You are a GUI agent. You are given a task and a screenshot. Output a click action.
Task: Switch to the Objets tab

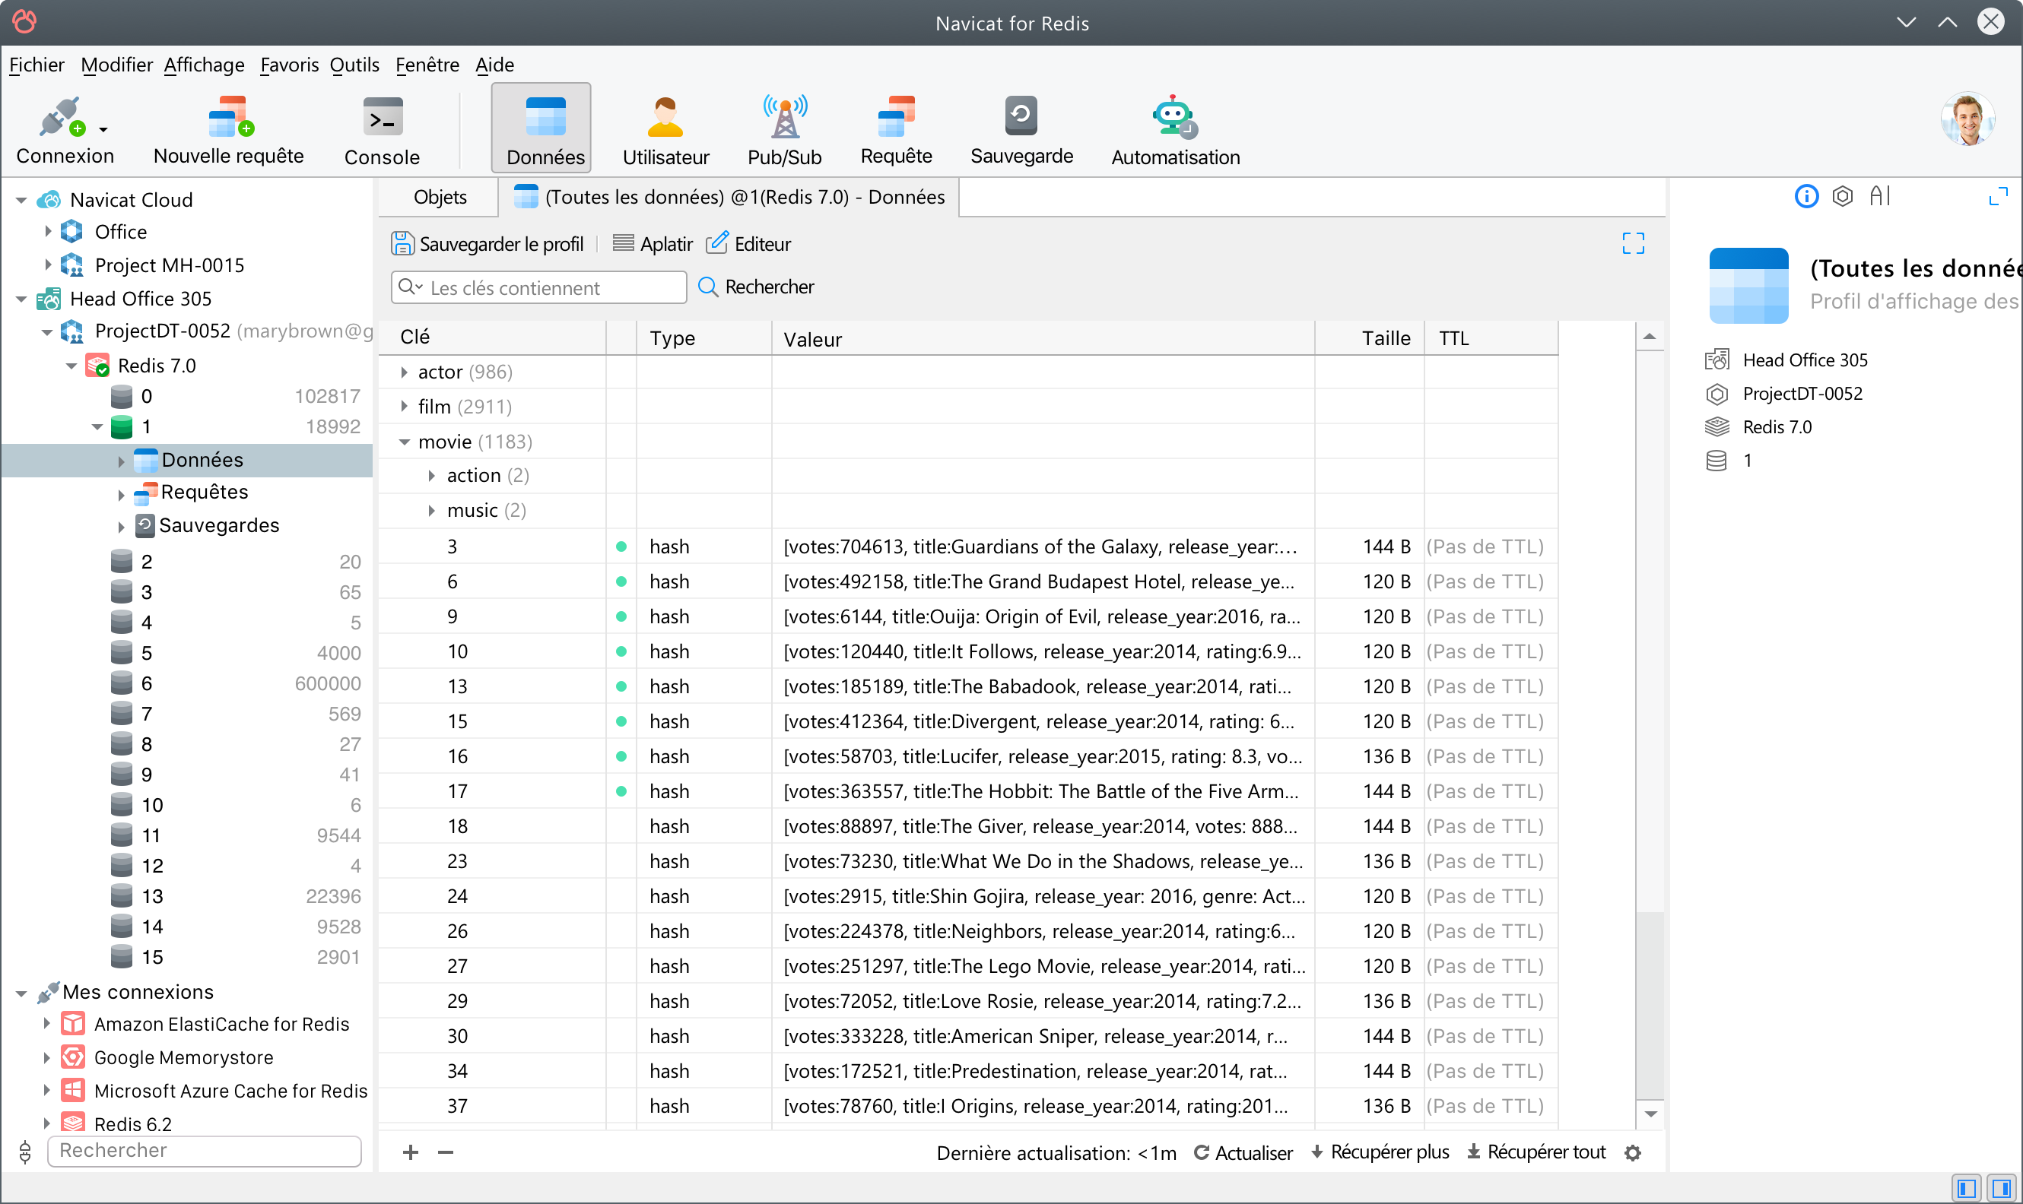[439, 197]
